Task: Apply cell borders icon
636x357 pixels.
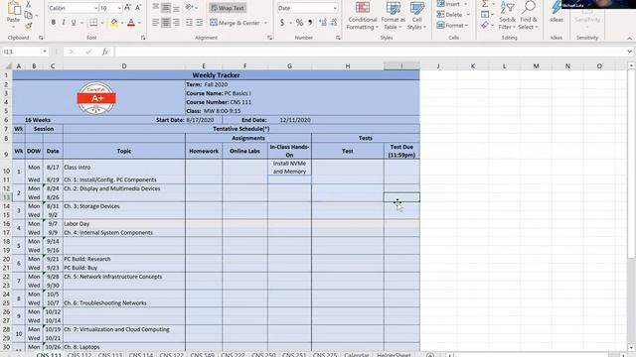Action: pyautogui.click(x=93, y=23)
